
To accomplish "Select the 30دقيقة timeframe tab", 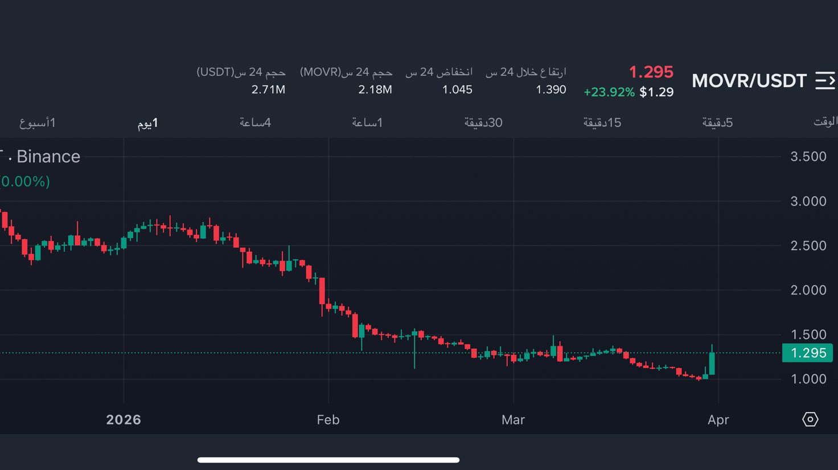I will pyautogui.click(x=483, y=122).
